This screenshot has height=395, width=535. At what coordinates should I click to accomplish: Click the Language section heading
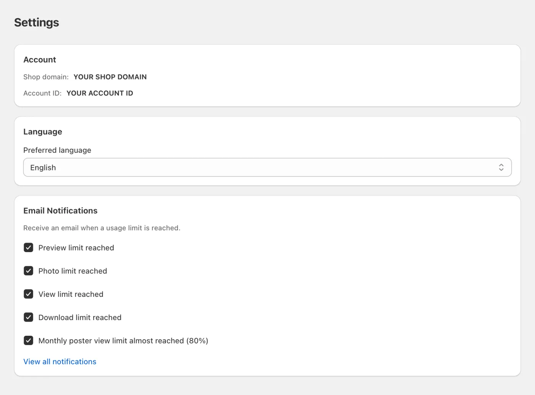point(43,132)
